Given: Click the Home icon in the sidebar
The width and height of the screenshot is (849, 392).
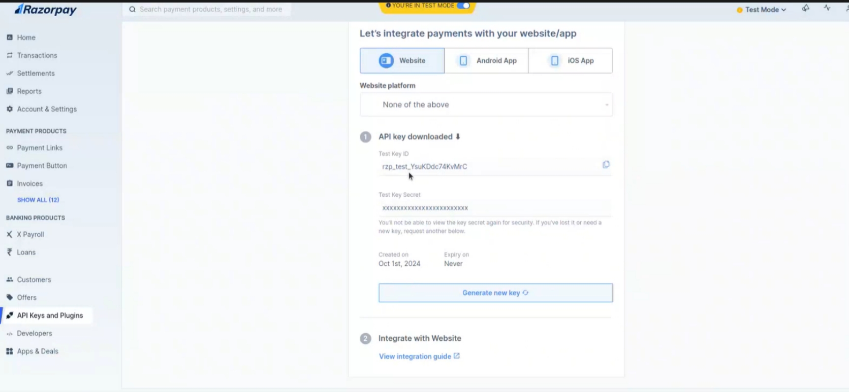Looking at the screenshot, I should [x=10, y=38].
